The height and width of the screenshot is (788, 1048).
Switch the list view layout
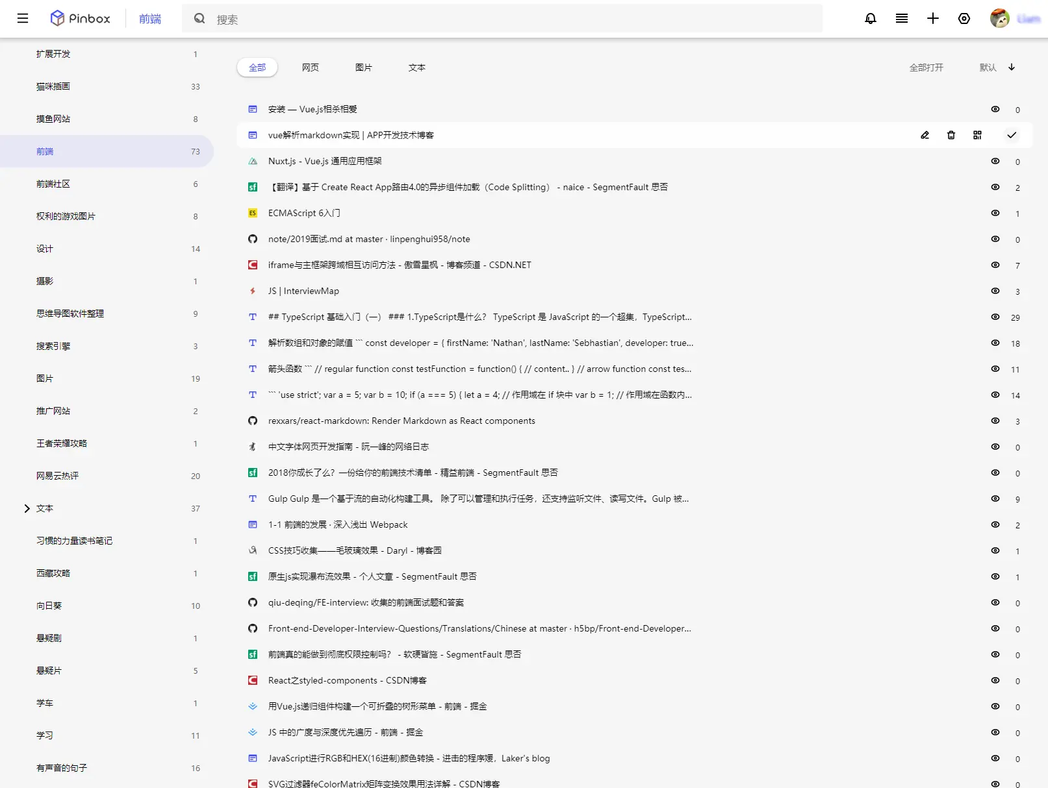click(x=902, y=18)
